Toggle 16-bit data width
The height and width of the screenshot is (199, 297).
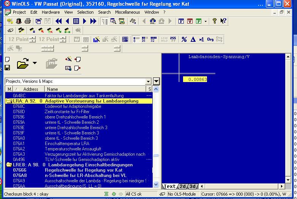point(145,39)
